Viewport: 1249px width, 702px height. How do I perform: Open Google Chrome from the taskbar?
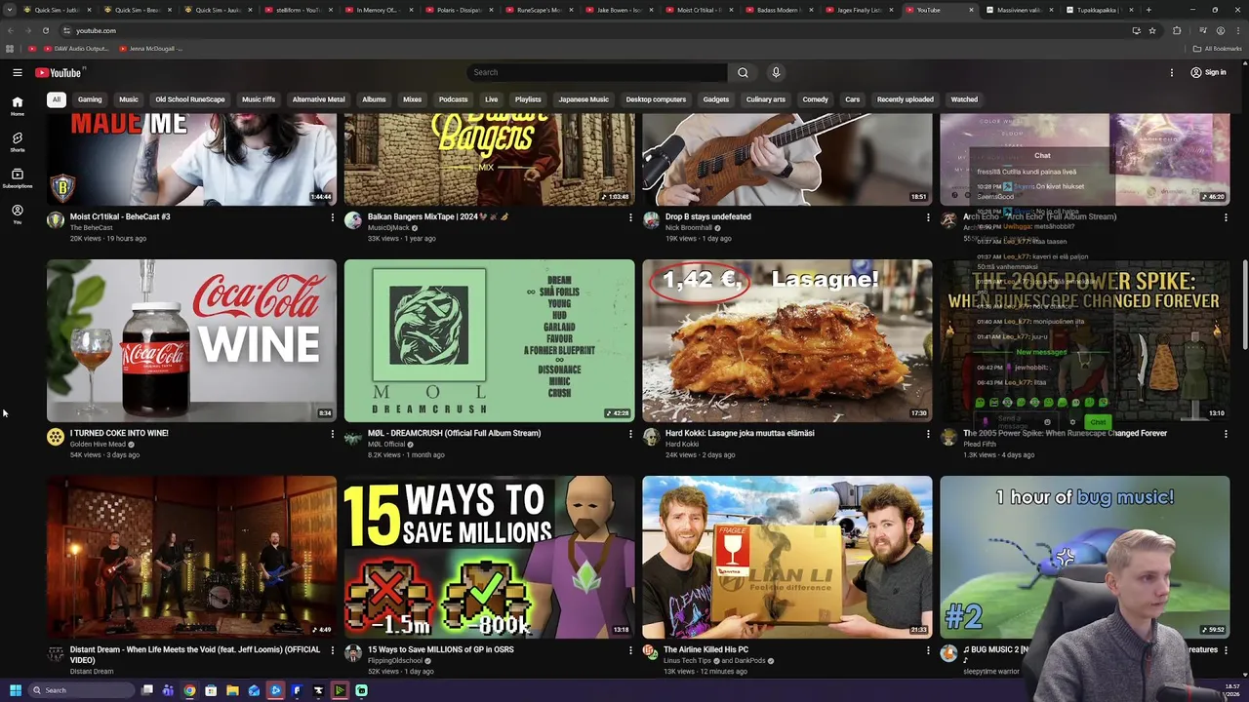(189, 690)
